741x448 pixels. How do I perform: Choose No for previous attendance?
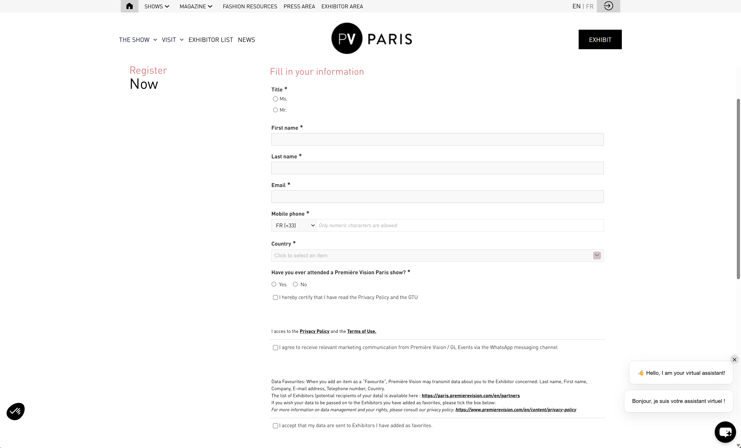[295, 284]
